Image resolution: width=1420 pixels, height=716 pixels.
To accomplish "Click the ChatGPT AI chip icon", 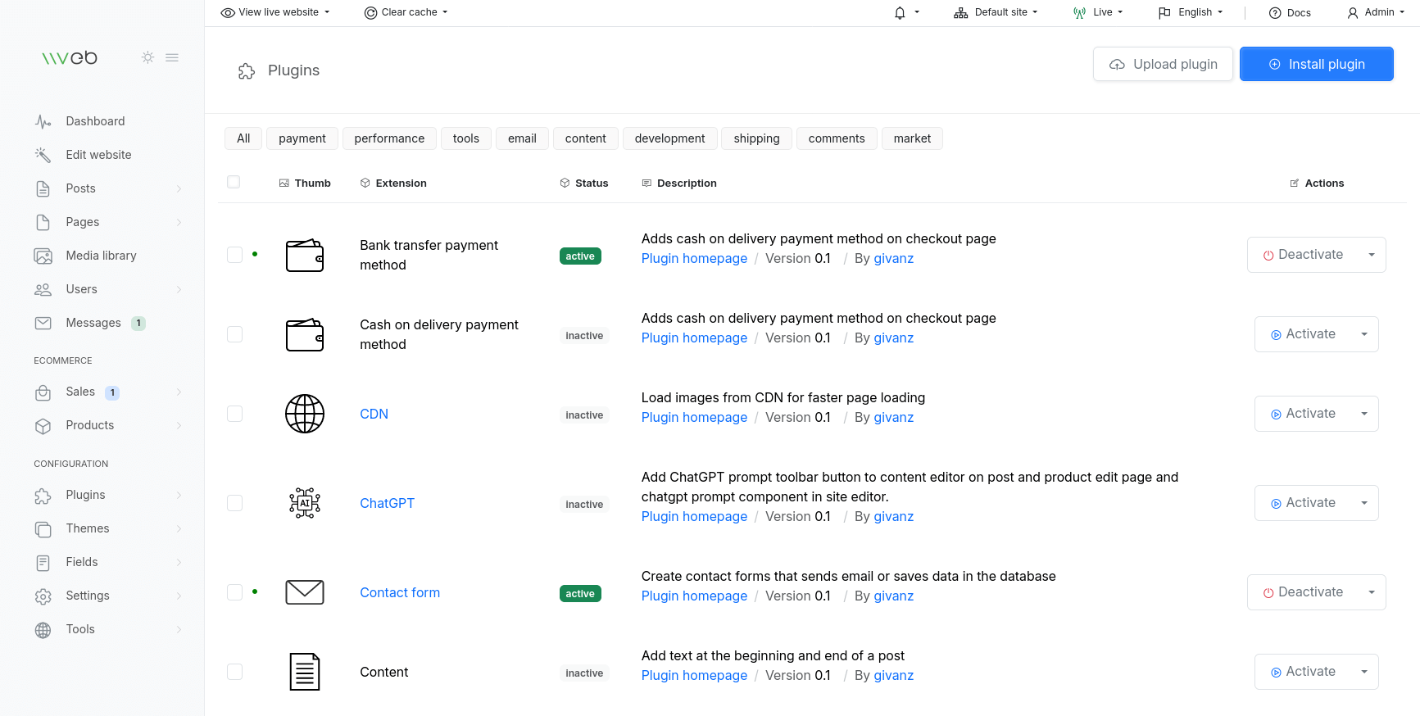I will click(305, 503).
